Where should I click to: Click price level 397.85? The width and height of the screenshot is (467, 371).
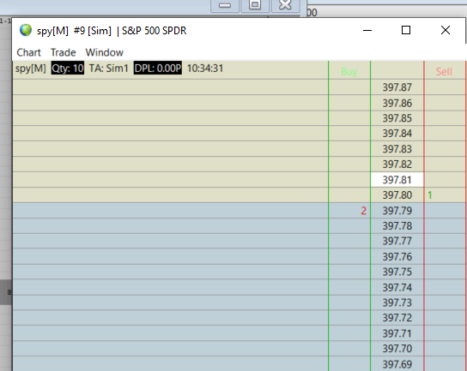397,118
